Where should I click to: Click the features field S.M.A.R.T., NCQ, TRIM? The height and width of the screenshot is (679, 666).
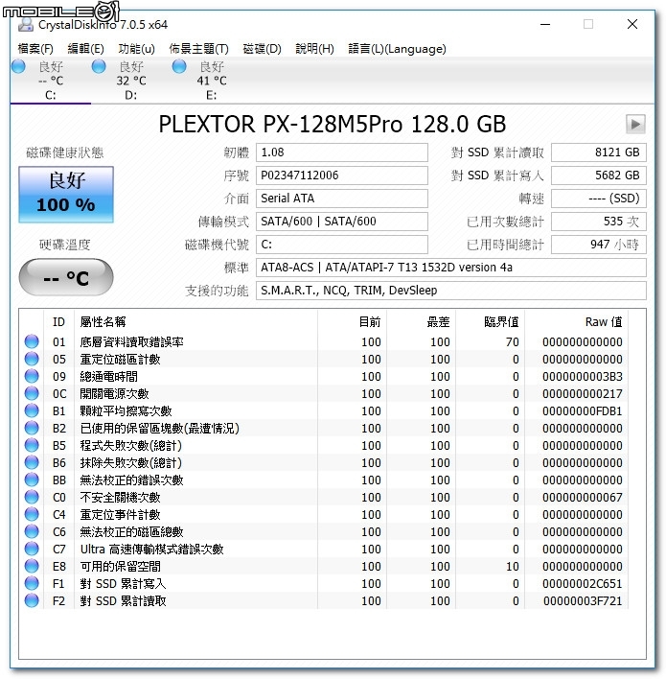(x=451, y=291)
